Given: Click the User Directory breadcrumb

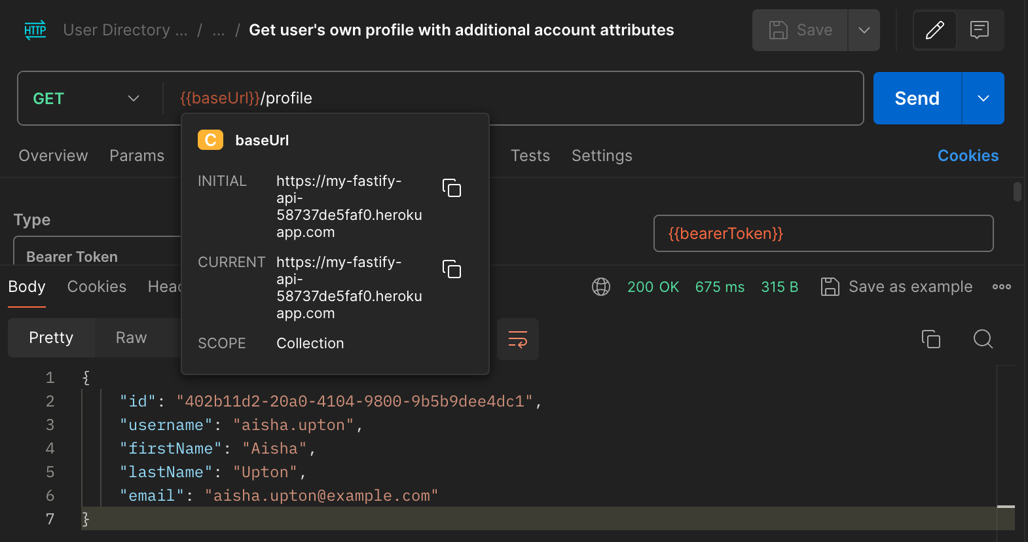Looking at the screenshot, I should (126, 30).
